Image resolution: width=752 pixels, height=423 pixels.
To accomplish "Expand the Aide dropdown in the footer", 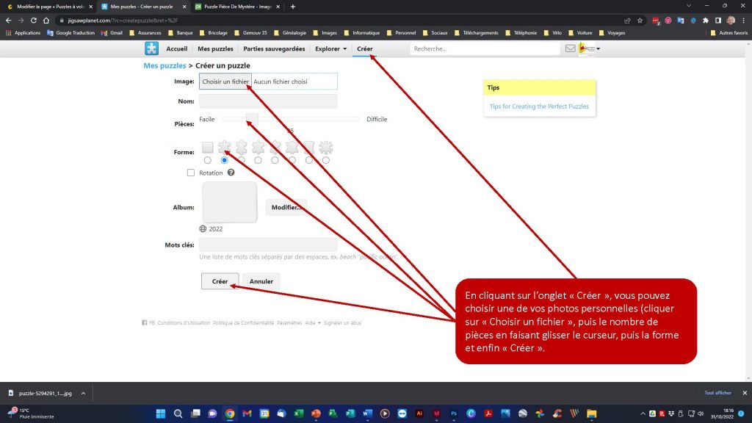I will 314,323.
